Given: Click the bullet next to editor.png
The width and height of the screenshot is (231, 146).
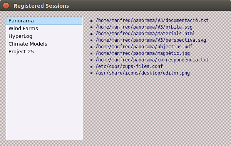Looking at the screenshot, I should tap(92, 73).
